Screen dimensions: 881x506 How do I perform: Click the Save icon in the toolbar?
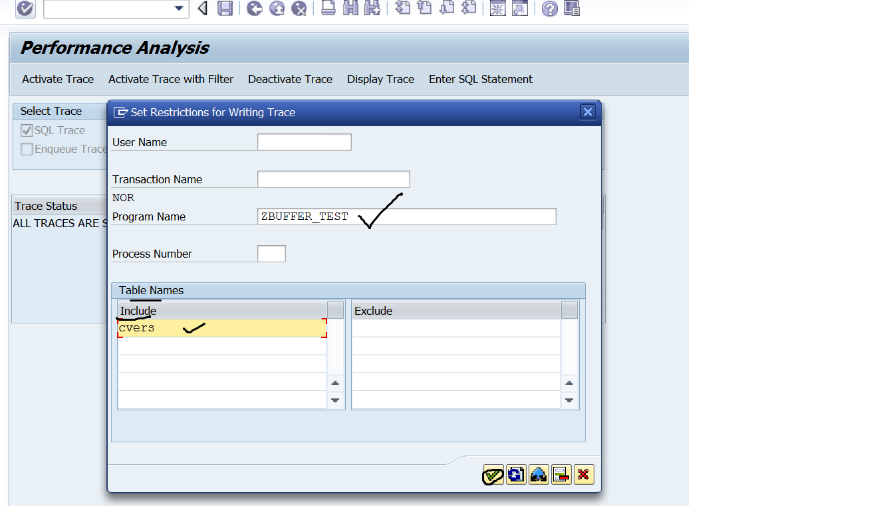(x=225, y=9)
